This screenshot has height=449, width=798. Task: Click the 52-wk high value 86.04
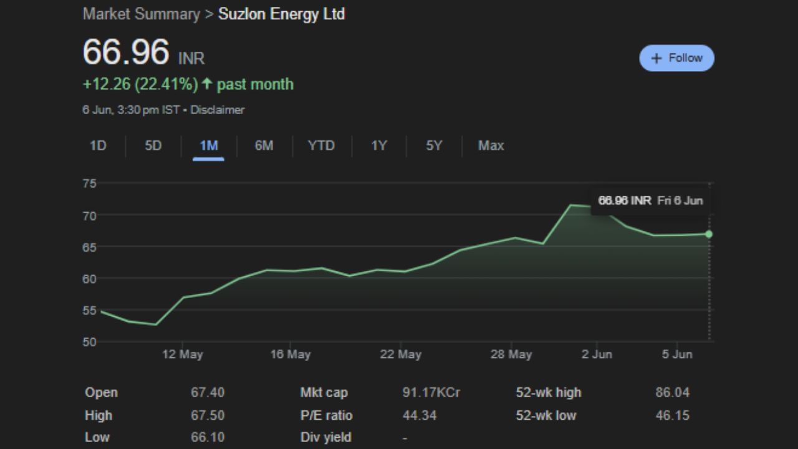[x=673, y=393]
